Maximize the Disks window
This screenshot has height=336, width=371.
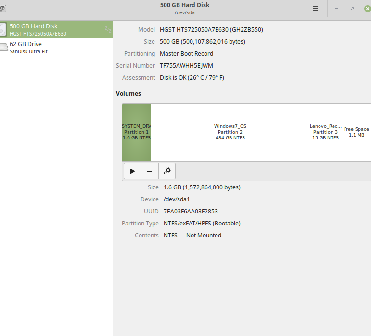pos(352,9)
